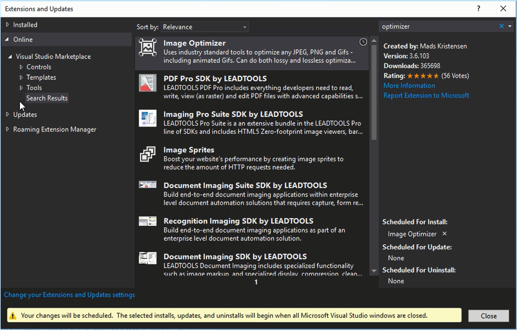This screenshot has width=517, height=330.
Task: Click the Image Sprites extension icon
Action: (147, 154)
